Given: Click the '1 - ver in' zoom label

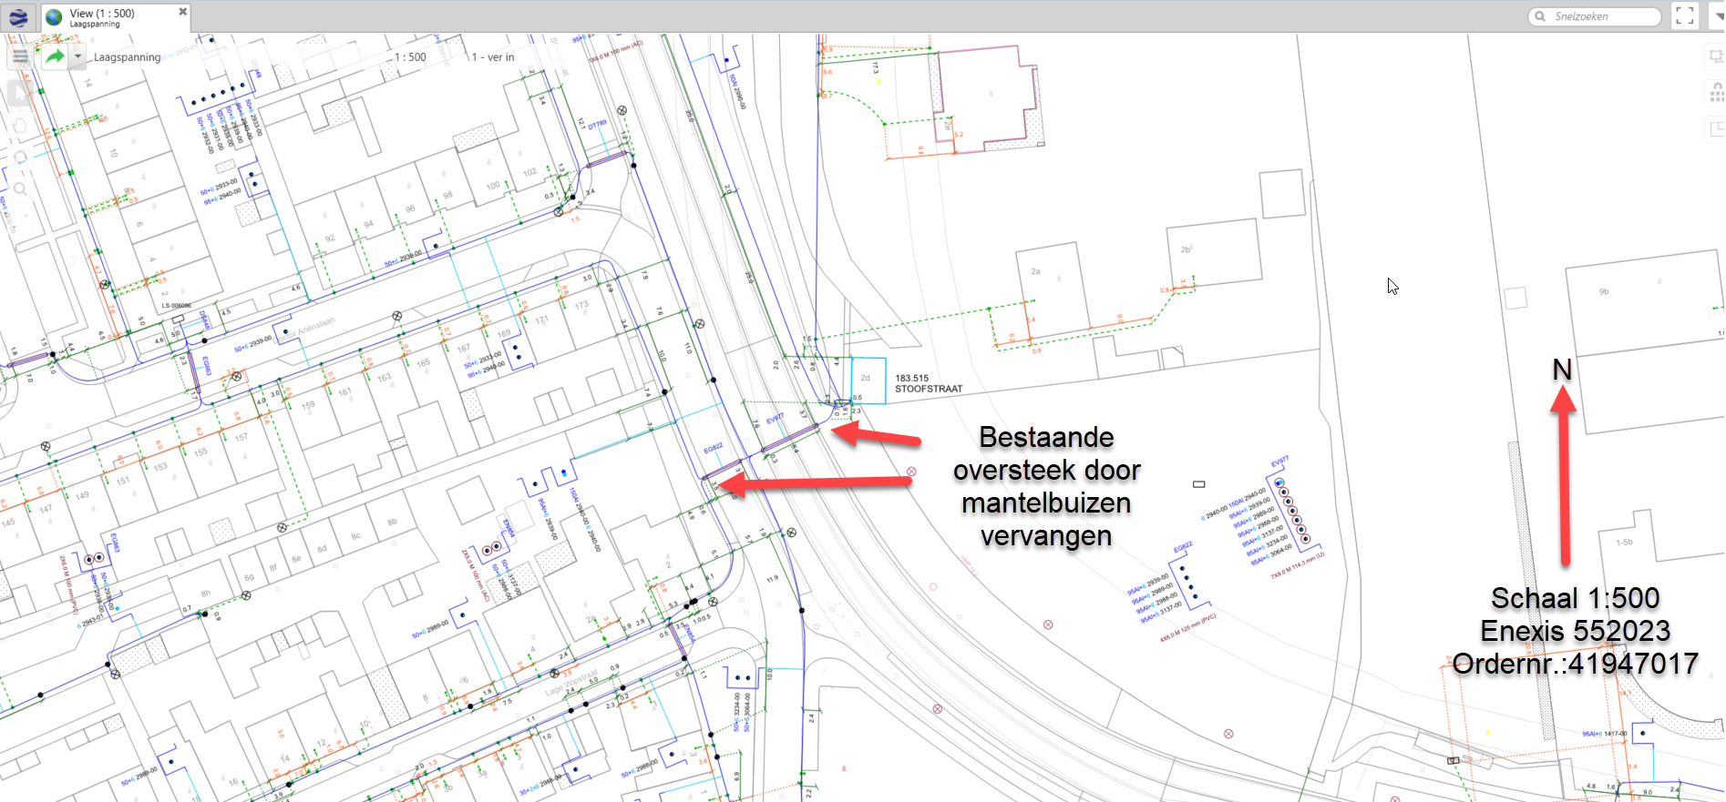Looking at the screenshot, I should (x=493, y=57).
